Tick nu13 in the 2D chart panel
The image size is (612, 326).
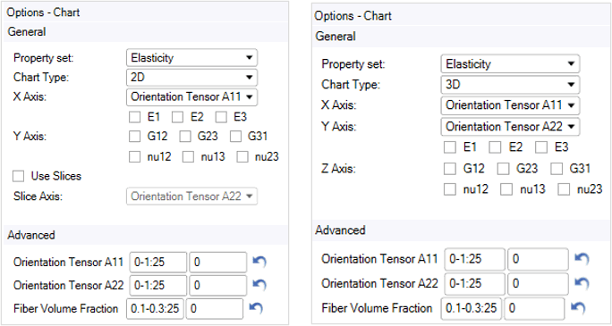pos(189,156)
